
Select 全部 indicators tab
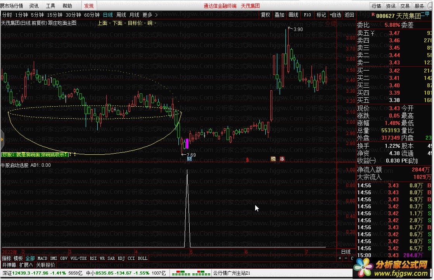tap(30, 258)
